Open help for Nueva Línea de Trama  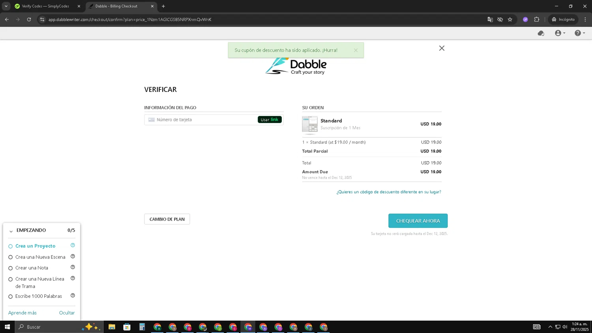tap(73, 278)
